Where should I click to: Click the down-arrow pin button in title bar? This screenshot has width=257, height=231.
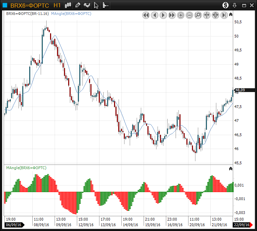click(x=235, y=5)
